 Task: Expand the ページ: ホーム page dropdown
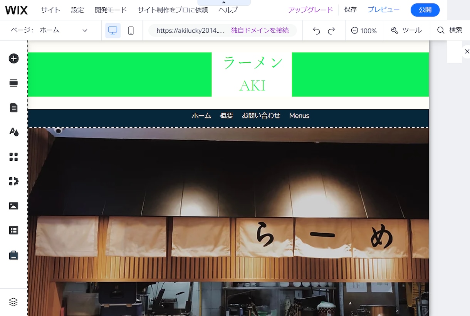click(x=49, y=30)
